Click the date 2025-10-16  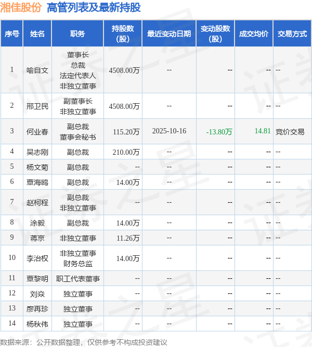coord(169,131)
